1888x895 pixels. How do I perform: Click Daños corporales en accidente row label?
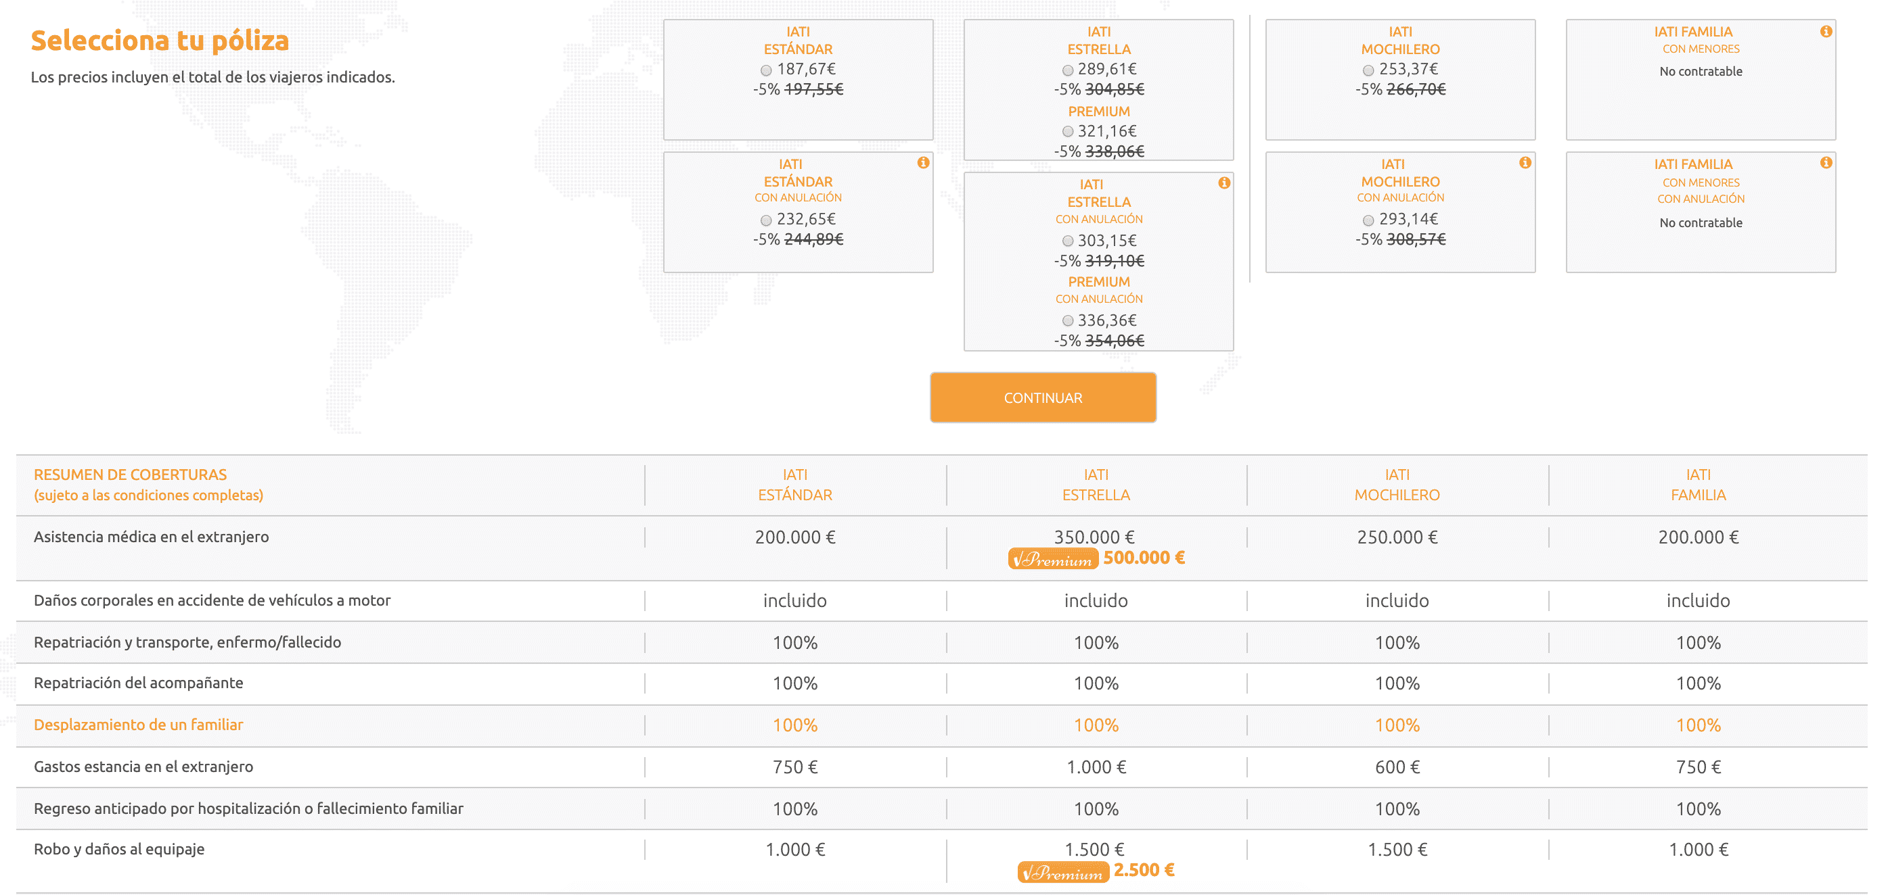coord(212,600)
